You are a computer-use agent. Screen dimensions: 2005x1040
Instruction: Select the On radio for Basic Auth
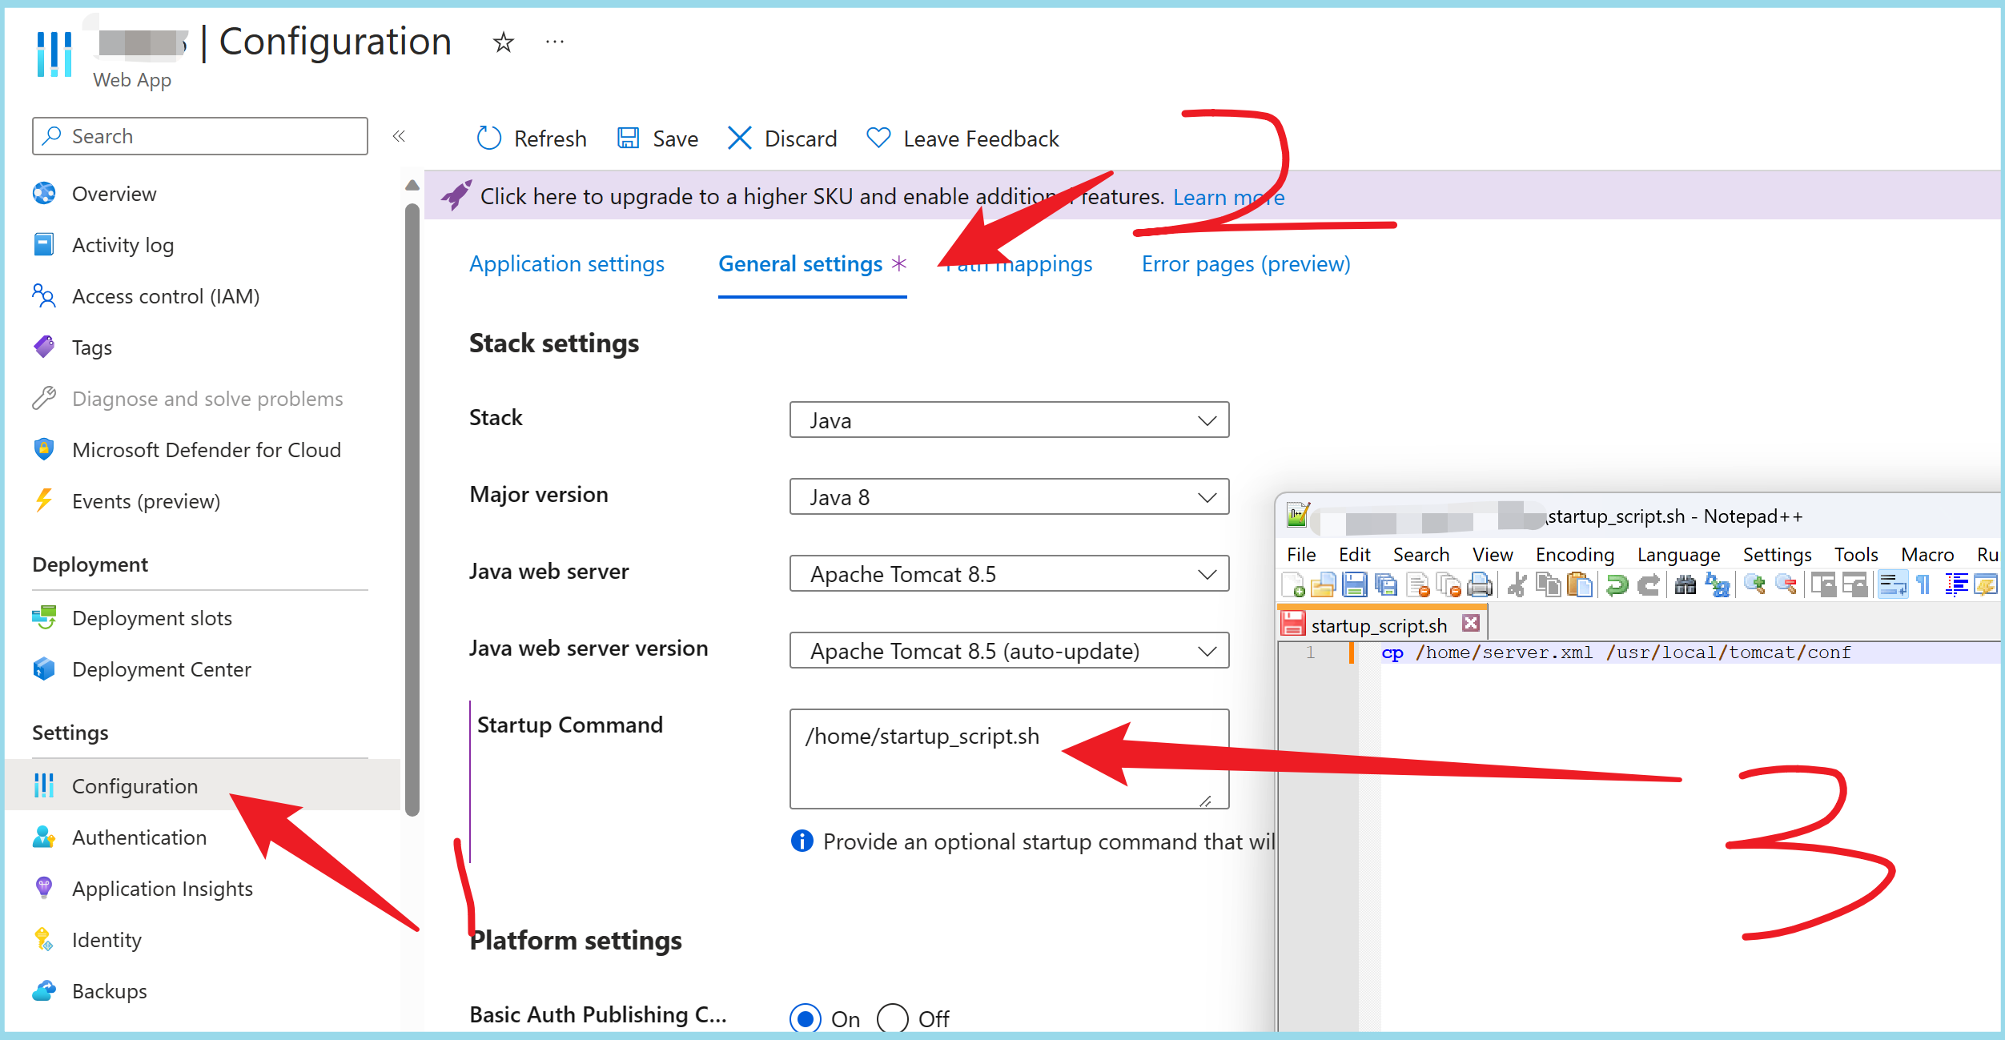coord(806,1018)
